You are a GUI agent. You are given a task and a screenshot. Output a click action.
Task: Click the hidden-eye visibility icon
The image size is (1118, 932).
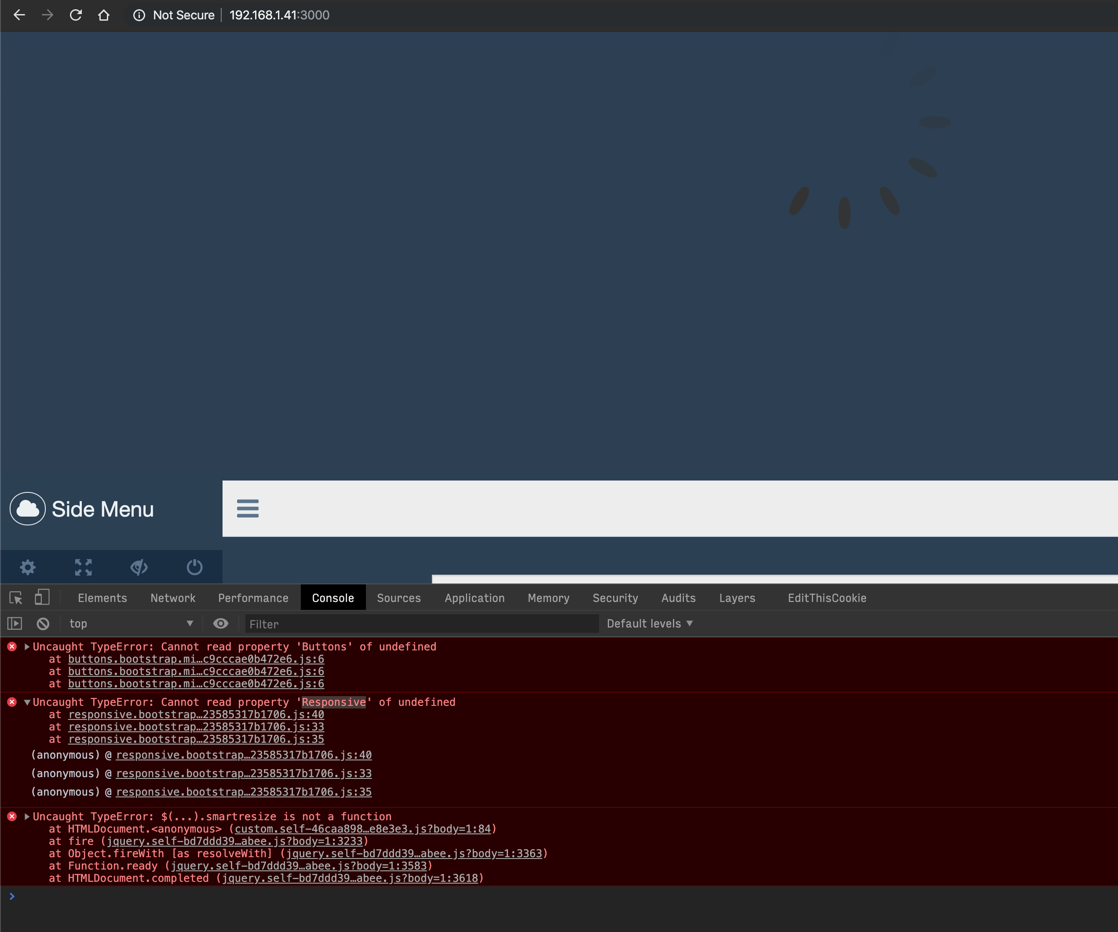tap(139, 567)
